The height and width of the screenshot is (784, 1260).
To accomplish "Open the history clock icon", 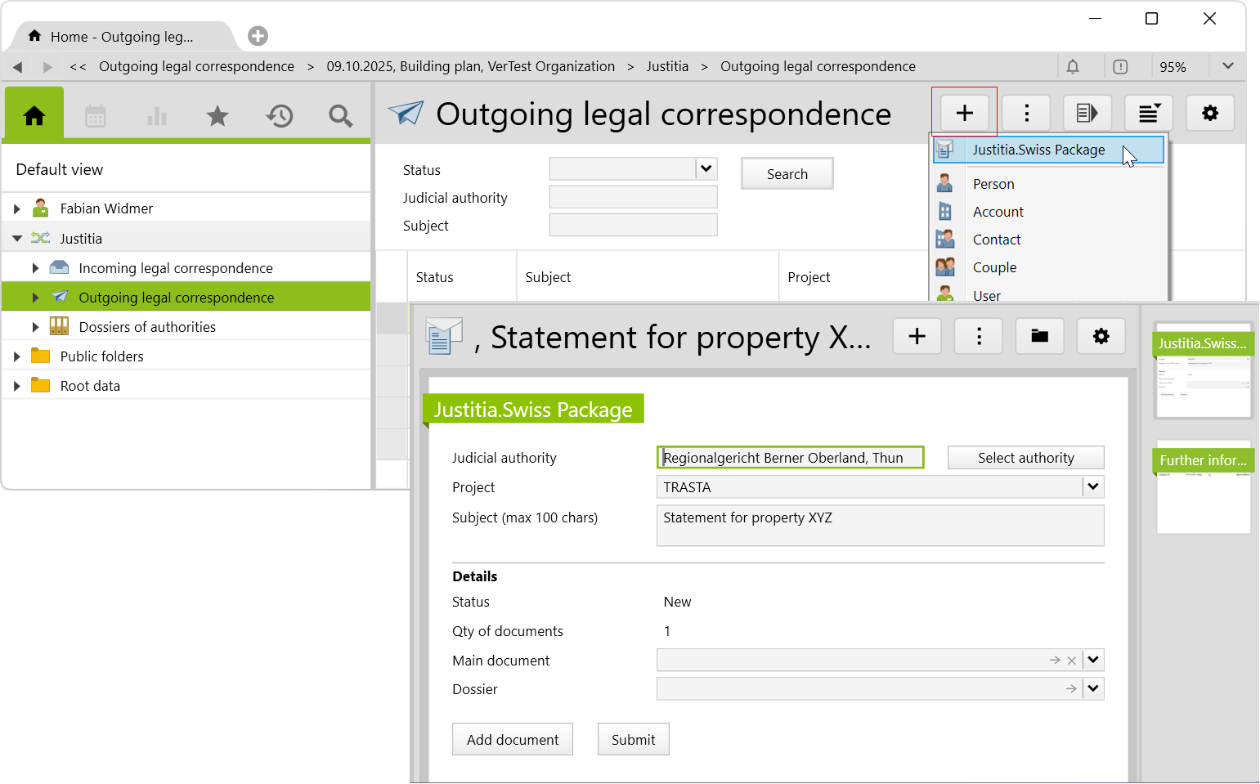I will point(279,116).
